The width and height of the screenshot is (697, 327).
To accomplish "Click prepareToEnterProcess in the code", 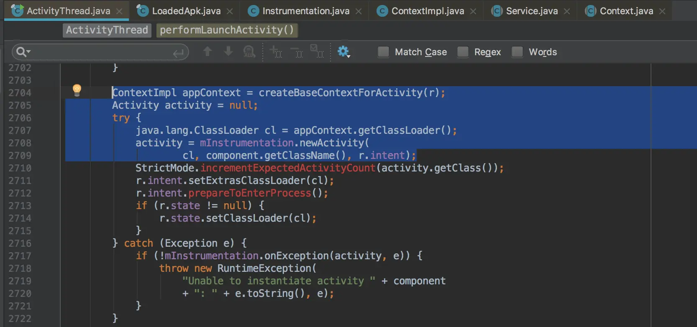I will click(x=250, y=193).
